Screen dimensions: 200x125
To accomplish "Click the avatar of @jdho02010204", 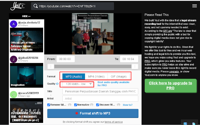I will [13, 59].
